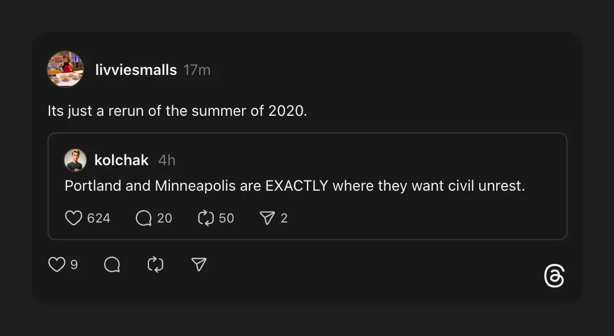Like the quoted kolchak post
Image resolution: width=614 pixels, height=336 pixels.
pos(74,218)
